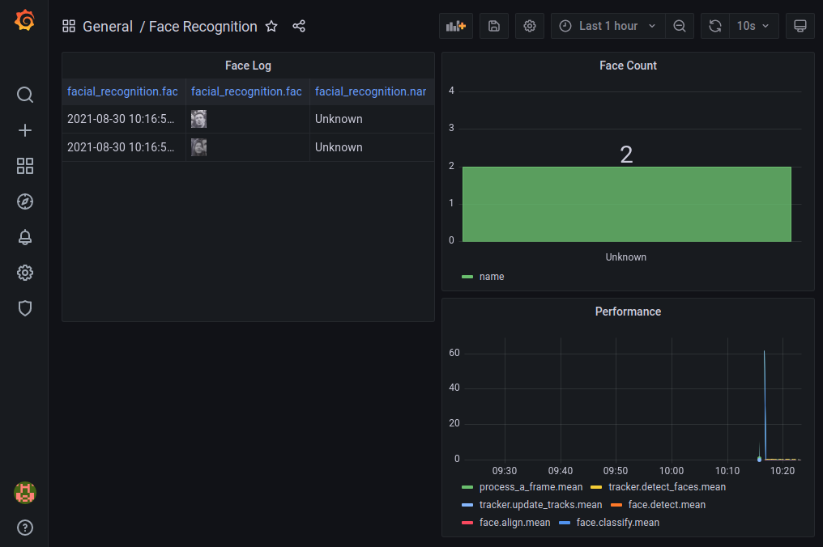Click the user avatar in sidebar
The height and width of the screenshot is (547, 823).
24,493
